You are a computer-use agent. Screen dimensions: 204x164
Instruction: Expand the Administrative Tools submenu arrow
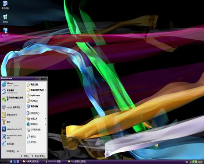tap(45, 119)
